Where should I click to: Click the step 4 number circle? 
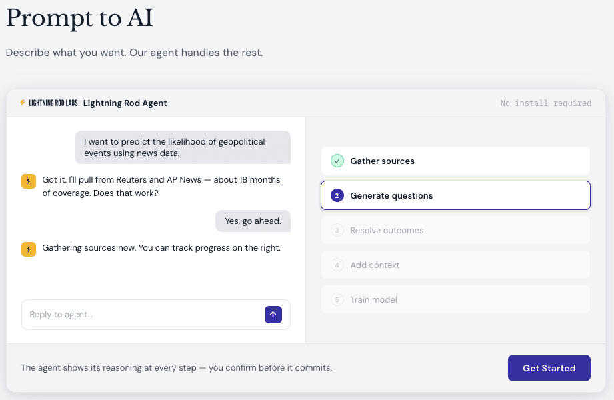(337, 265)
